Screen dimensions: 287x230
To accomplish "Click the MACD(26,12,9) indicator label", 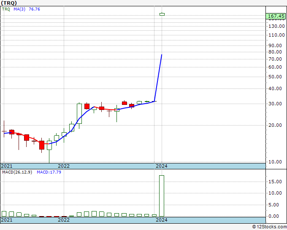I will 17,172.
